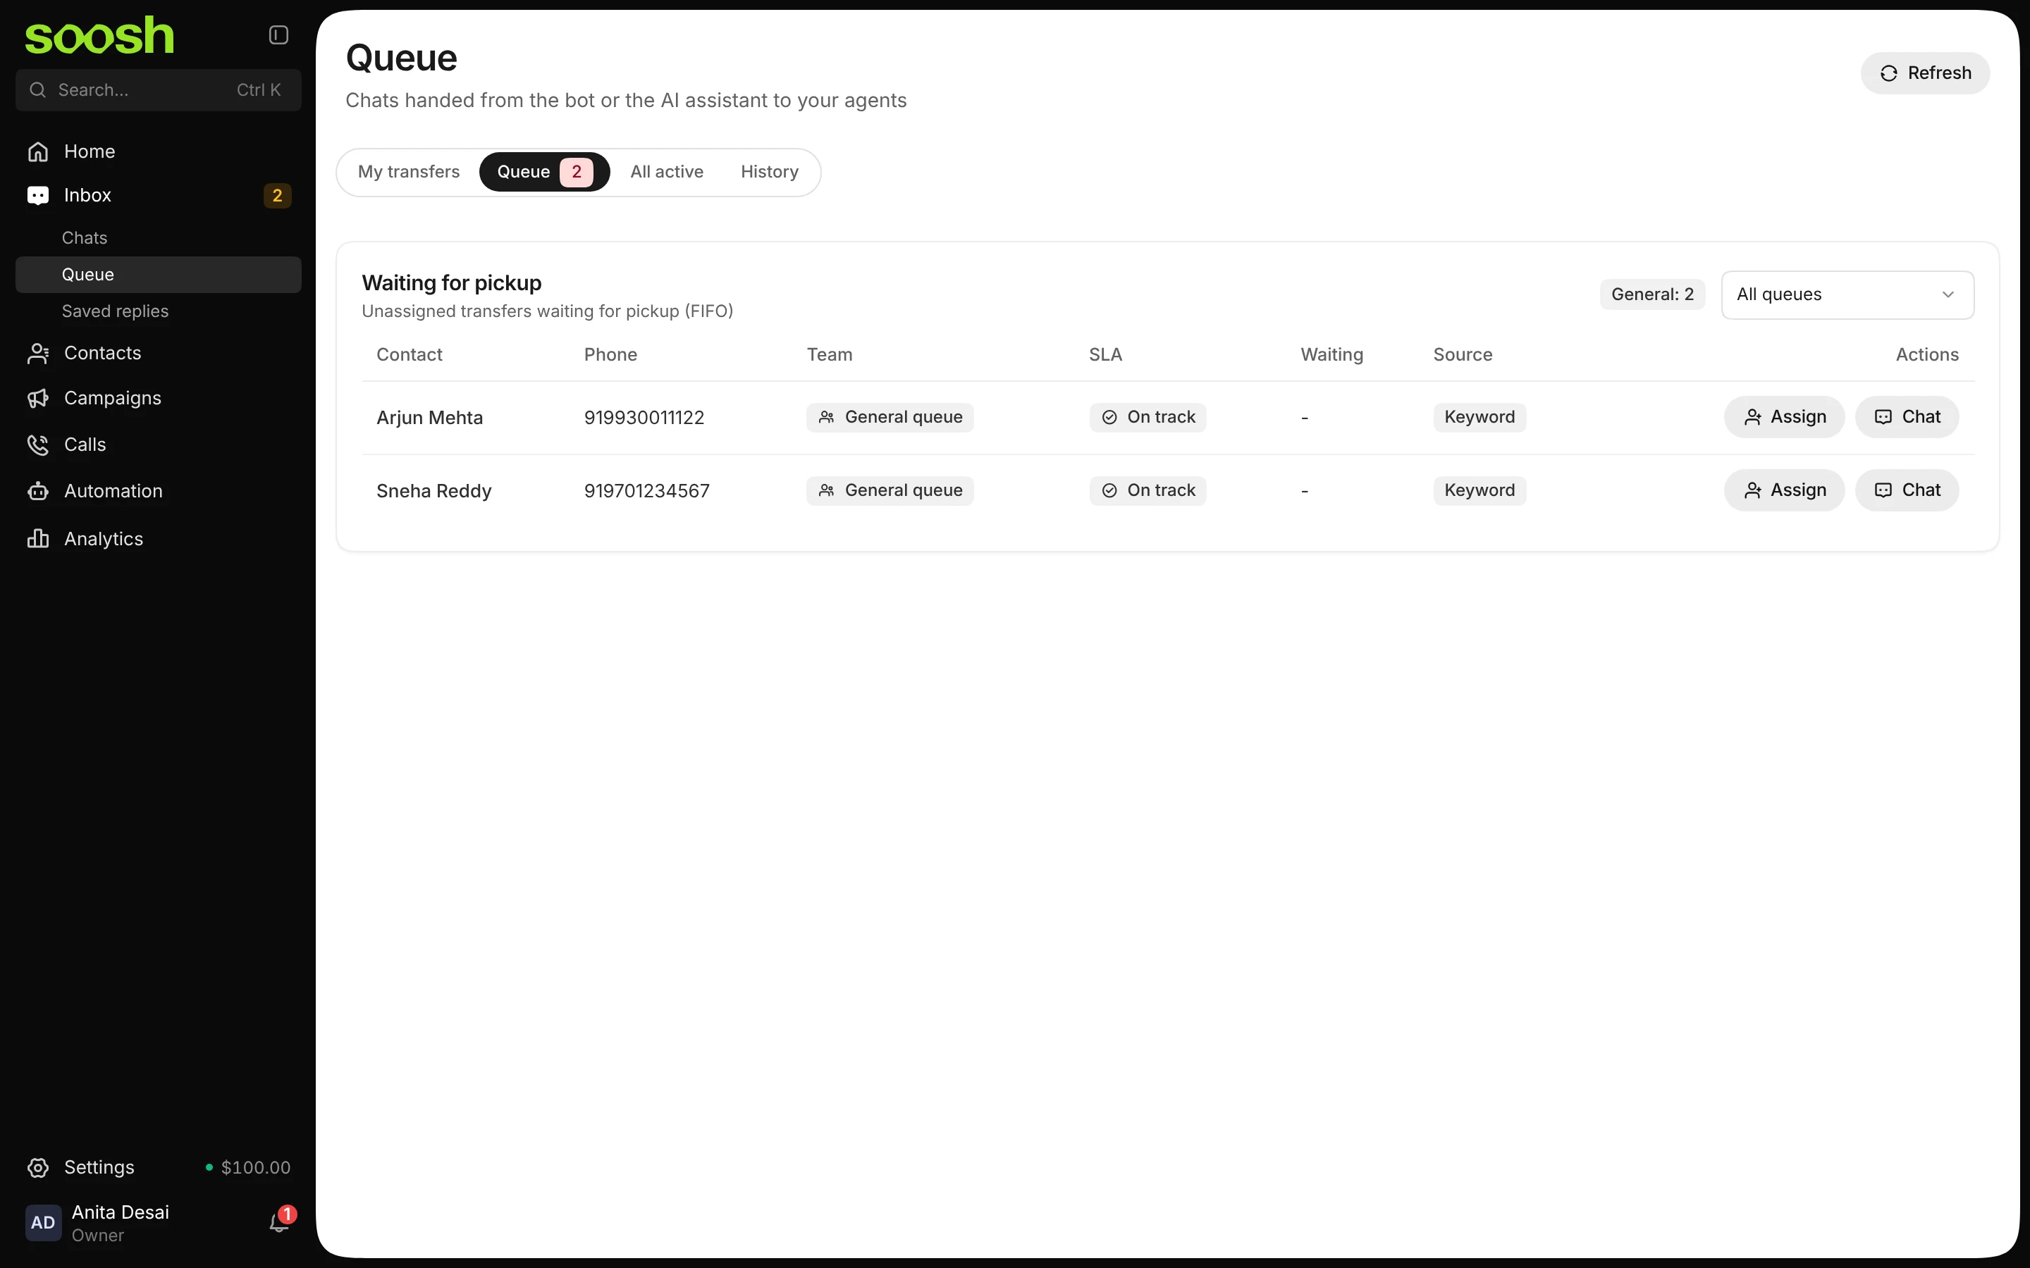Click the Keyword source tag for Arjun Mehta

[1480, 418]
